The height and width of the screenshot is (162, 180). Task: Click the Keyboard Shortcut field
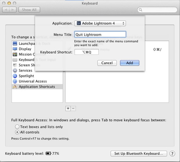coord(87,52)
